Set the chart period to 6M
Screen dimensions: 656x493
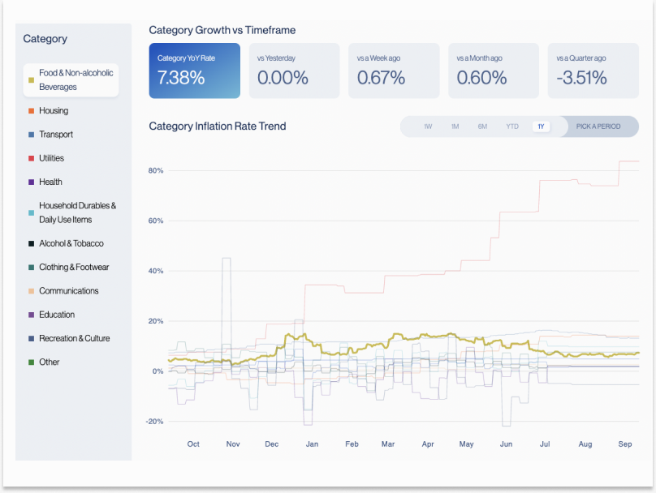point(482,126)
